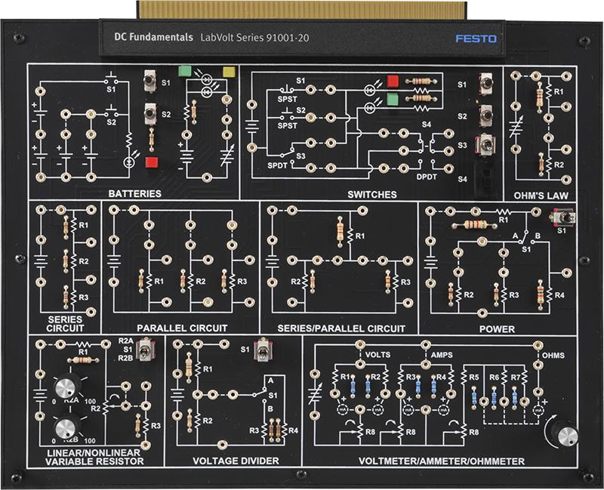The image size is (604, 490).
Task: Click the gold edge connector at top
Action: pos(302,10)
